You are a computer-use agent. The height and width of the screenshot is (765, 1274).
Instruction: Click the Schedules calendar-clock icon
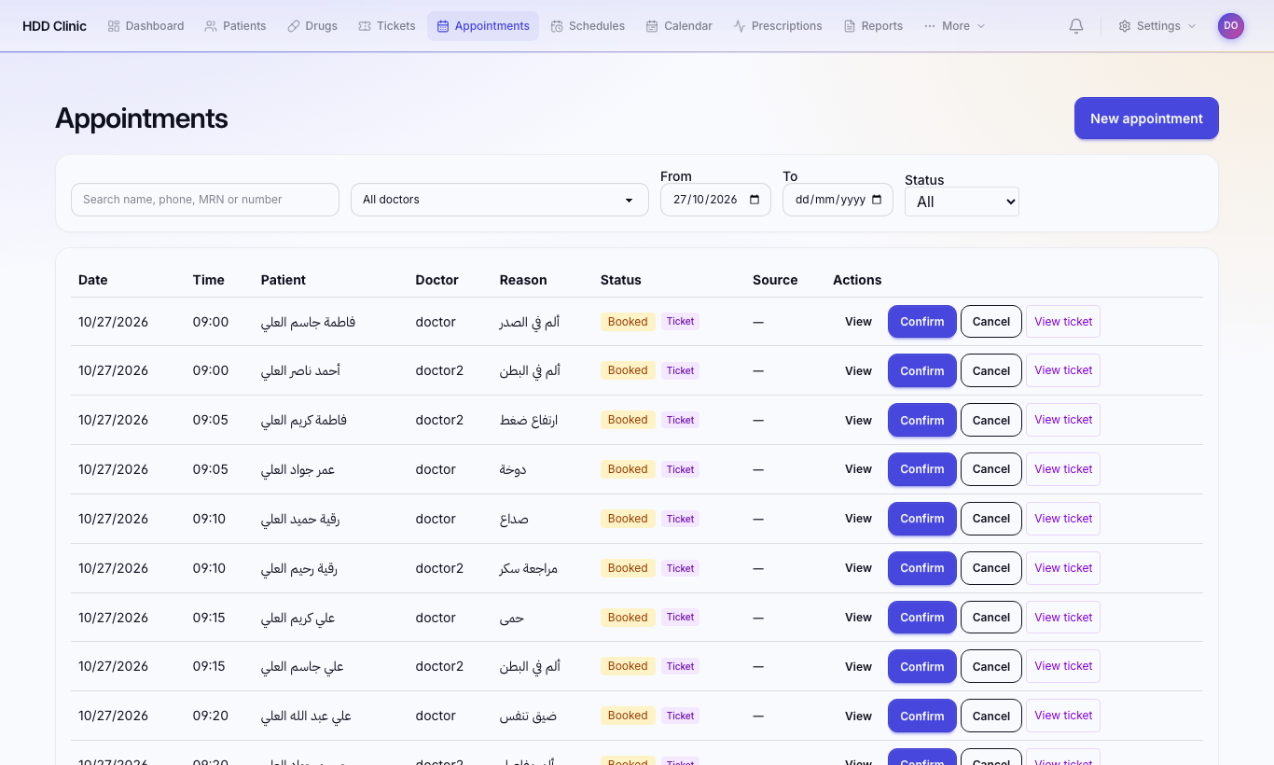coord(557,26)
